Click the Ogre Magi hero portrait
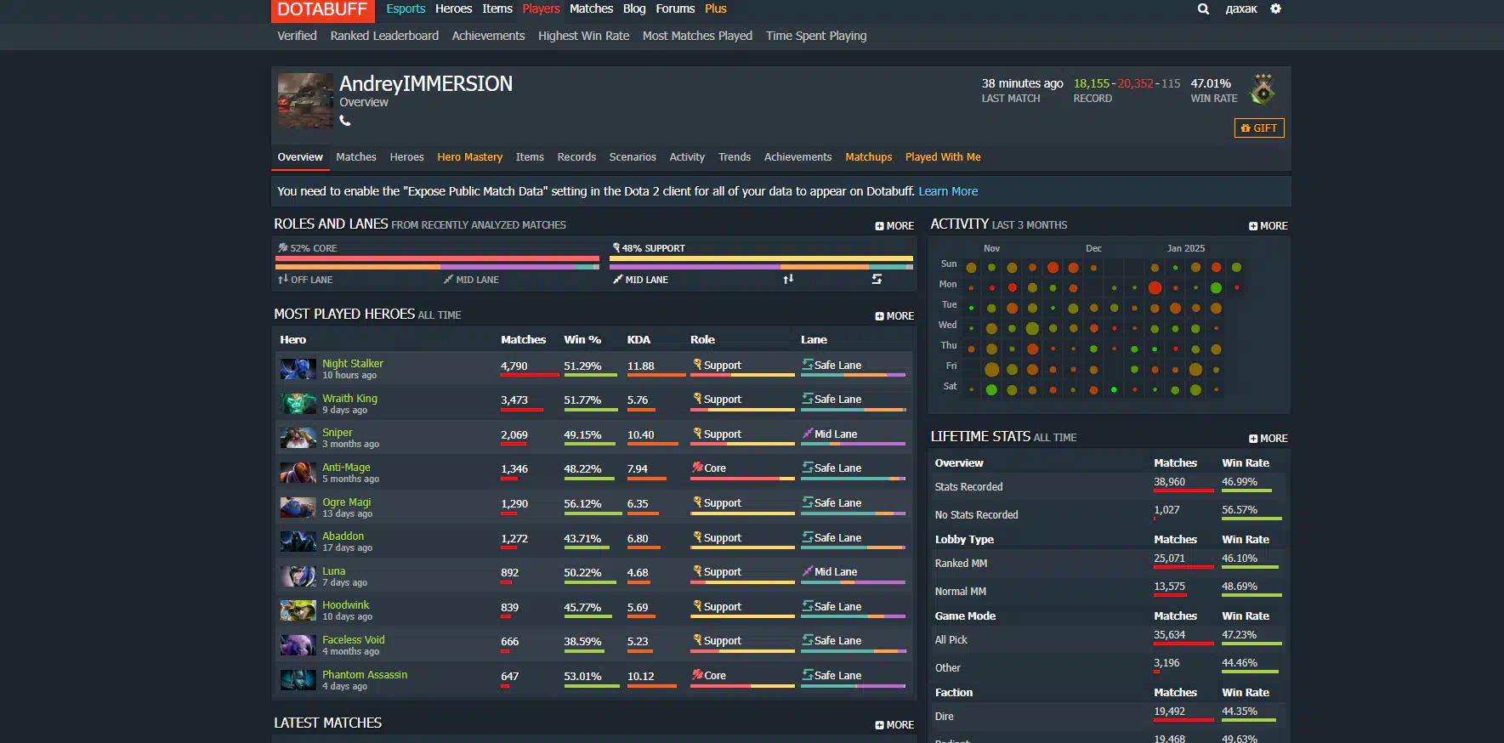The width and height of the screenshot is (1504, 743). coord(298,508)
